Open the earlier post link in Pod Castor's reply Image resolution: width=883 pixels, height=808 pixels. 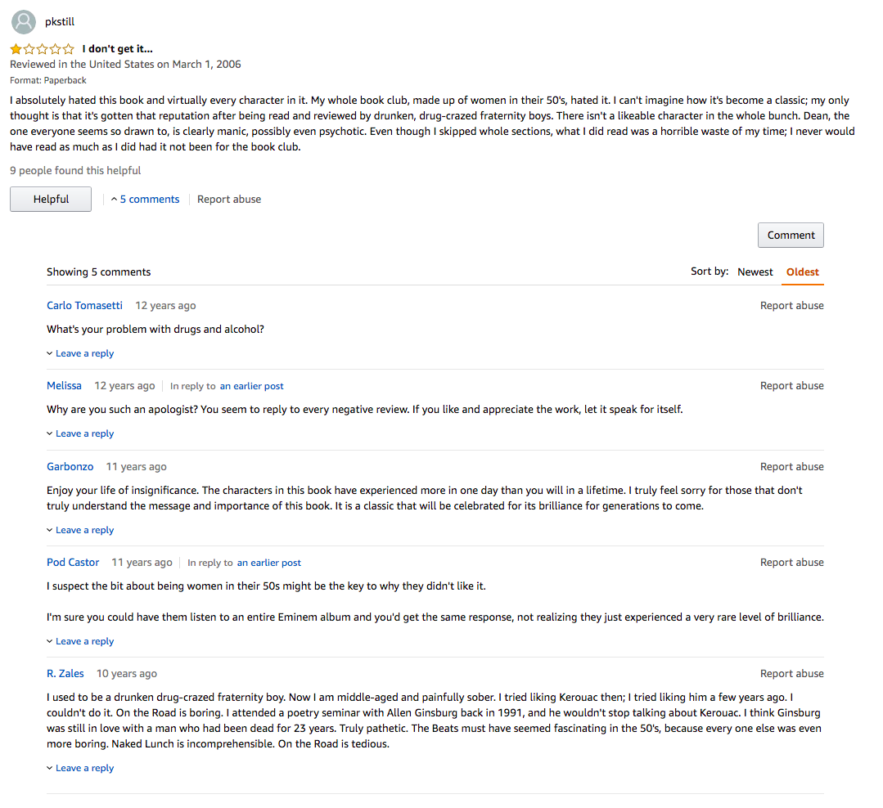click(269, 563)
